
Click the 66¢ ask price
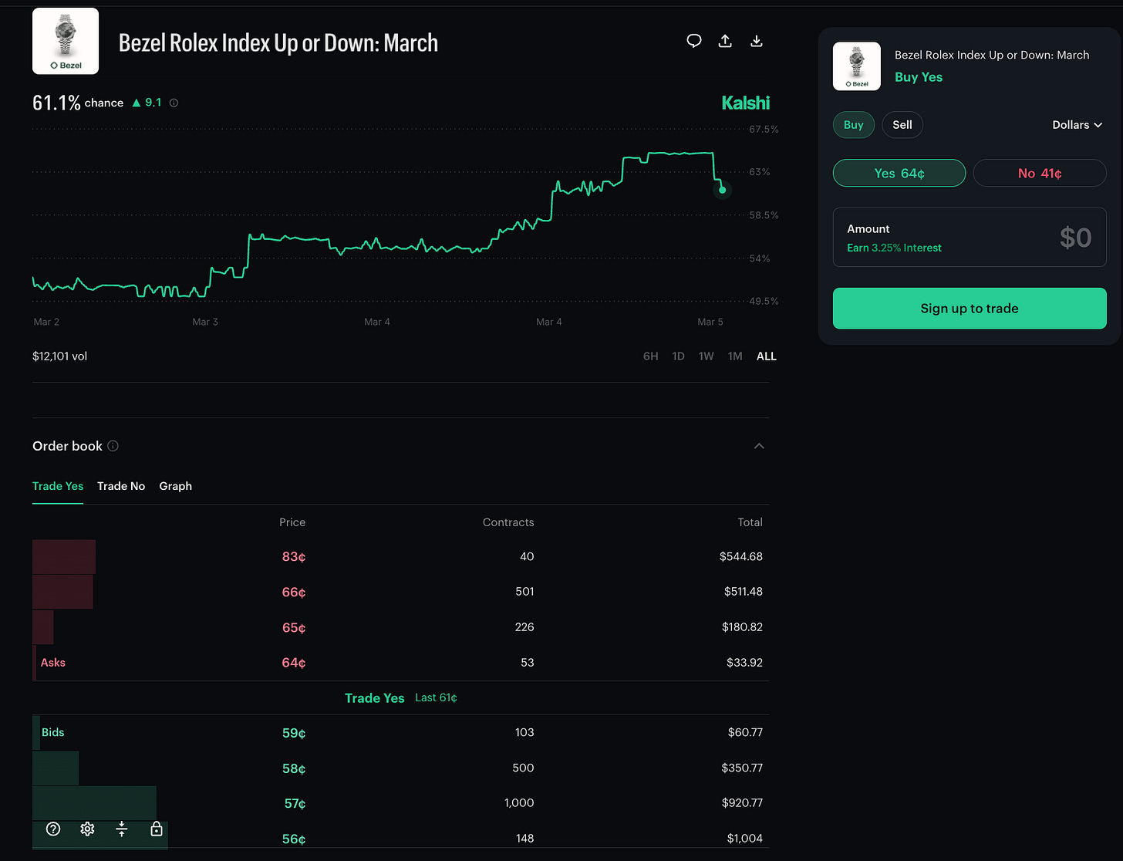pyautogui.click(x=293, y=593)
